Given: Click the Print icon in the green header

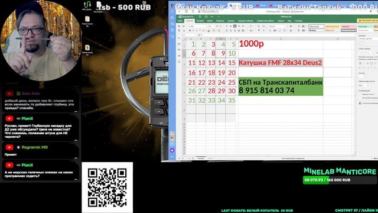Looking at the screenshot, I should coord(206,17).
